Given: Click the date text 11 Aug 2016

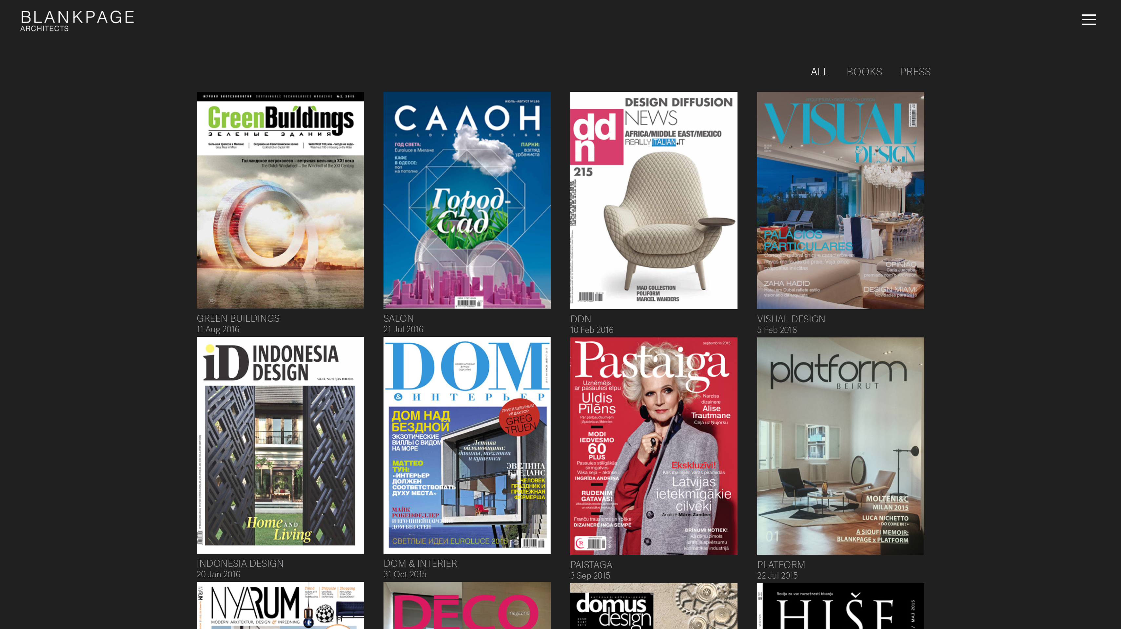Looking at the screenshot, I should 218,329.
